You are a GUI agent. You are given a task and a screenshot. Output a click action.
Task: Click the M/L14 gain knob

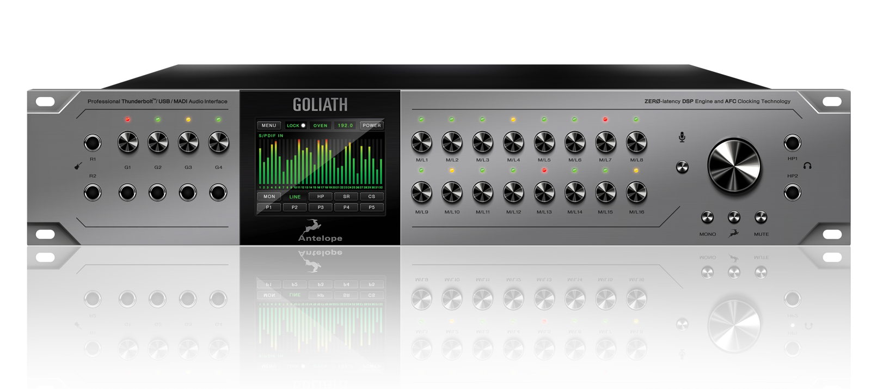pyautogui.click(x=575, y=192)
